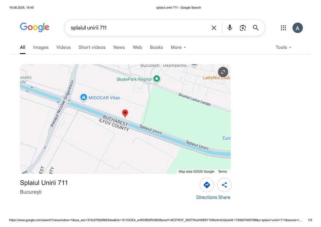321x227 pixels.
Task: Expand the More dropdown
Action: 178,47
